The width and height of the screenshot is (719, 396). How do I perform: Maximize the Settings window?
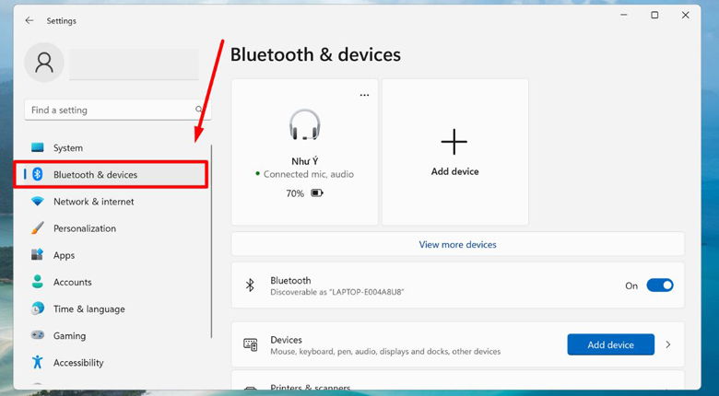pyautogui.click(x=654, y=15)
